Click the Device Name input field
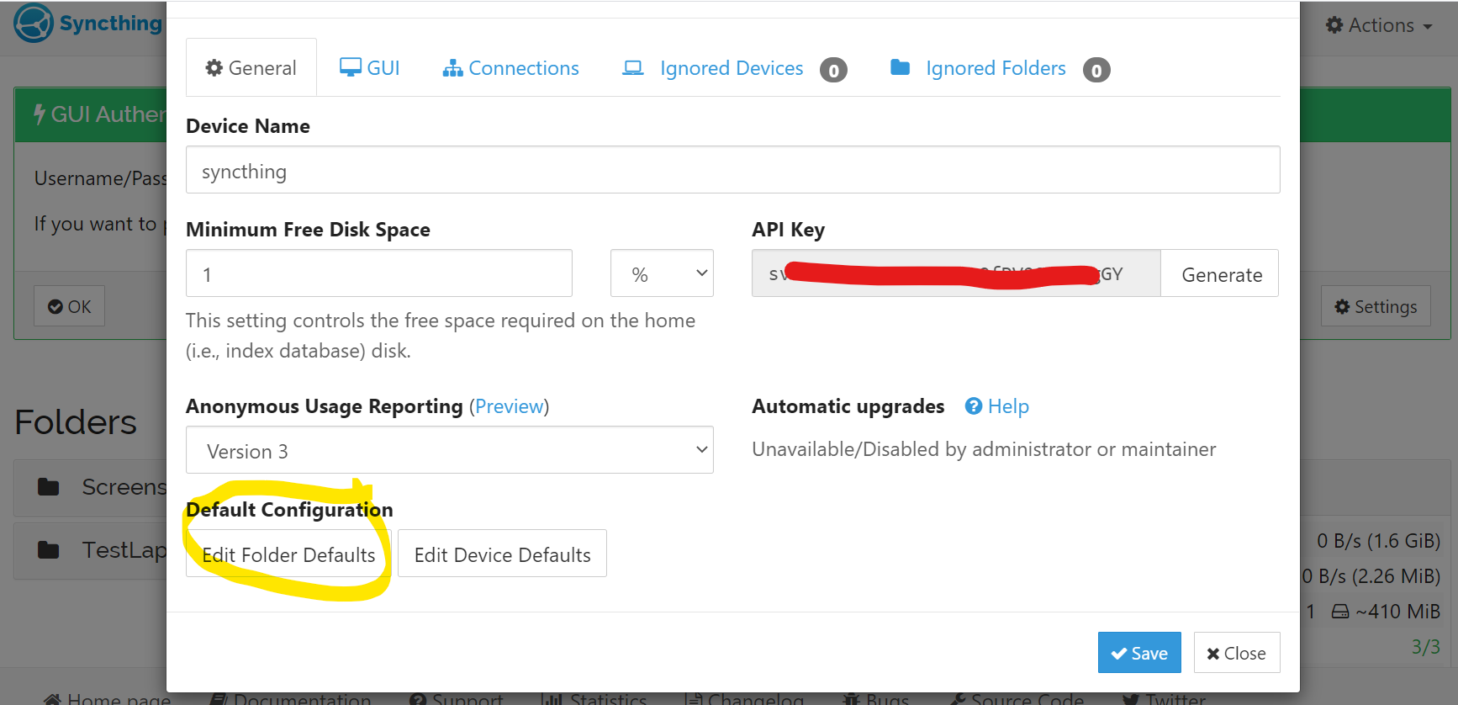1458x705 pixels. [732, 171]
